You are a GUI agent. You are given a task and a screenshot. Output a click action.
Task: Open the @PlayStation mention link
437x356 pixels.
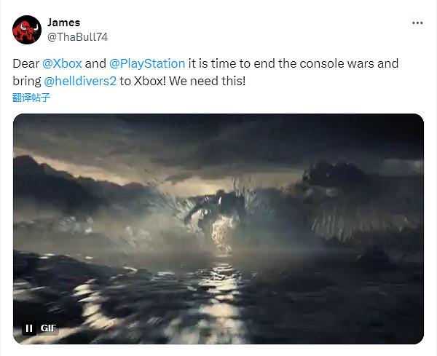[147, 63]
